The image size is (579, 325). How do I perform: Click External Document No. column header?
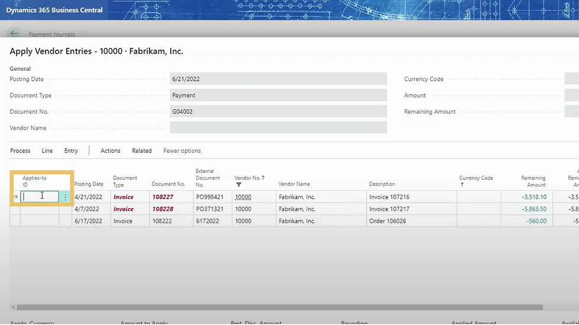207,178
